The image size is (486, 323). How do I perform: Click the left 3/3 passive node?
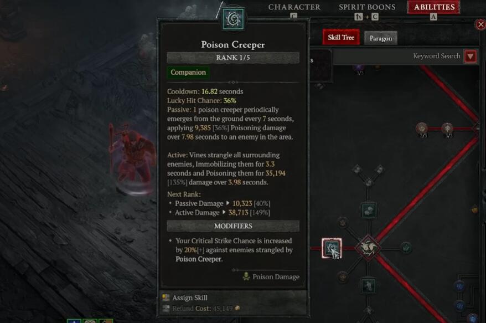(x=422, y=128)
